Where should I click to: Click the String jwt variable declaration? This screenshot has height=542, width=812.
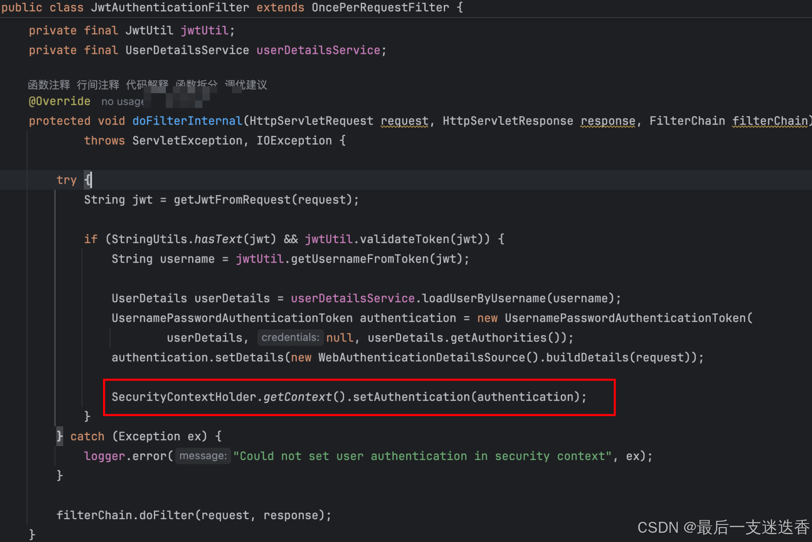[x=118, y=200]
